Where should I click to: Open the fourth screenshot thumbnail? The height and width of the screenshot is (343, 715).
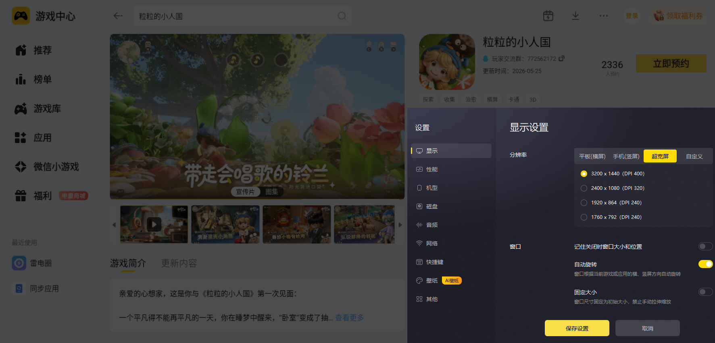[x=365, y=224]
